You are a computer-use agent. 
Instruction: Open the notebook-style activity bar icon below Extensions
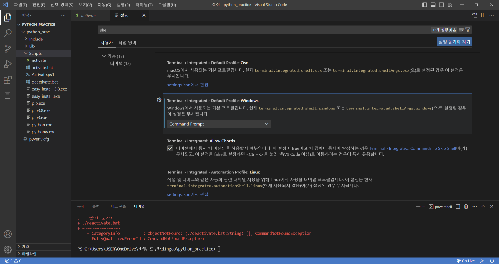coord(8,95)
